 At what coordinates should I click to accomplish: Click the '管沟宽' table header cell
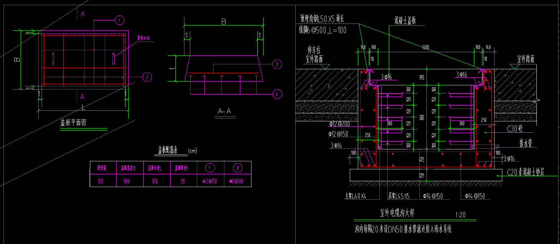(x=102, y=168)
